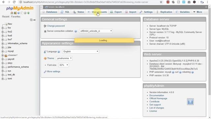The width and height of the screenshot is (211, 119).
Task: Open Font size dropdown showing 82%
Action: coord(64,65)
